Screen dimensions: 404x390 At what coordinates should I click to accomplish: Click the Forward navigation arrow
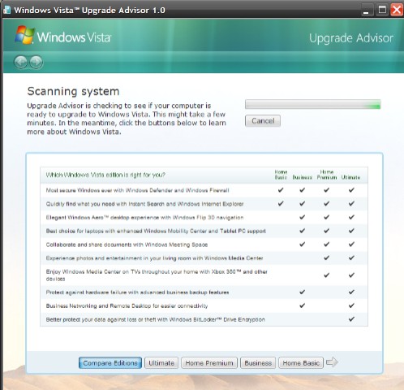click(36, 62)
